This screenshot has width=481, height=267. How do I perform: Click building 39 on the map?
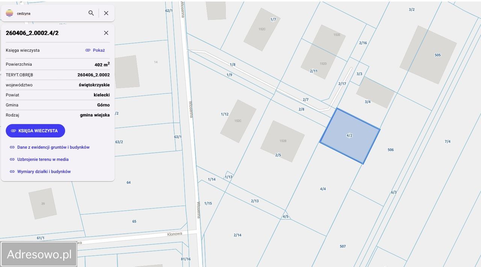click(x=43, y=204)
